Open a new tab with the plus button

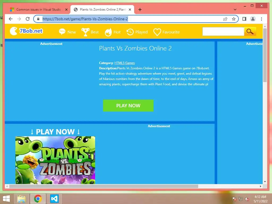[x=140, y=10]
